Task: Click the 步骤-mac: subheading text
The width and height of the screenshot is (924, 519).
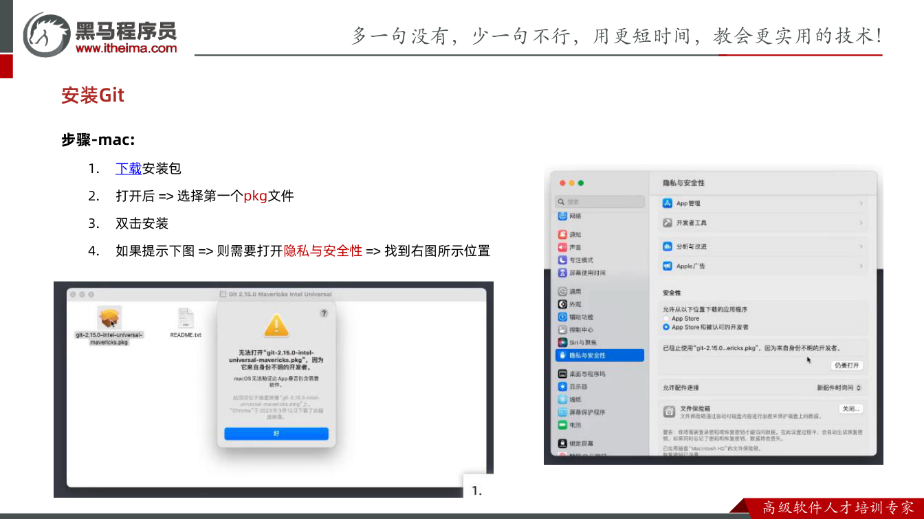Action: [x=98, y=140]
